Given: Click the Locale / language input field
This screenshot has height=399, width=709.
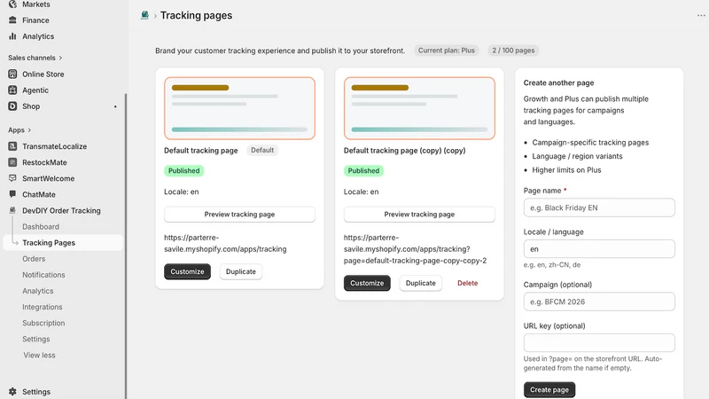Looking at the screenshot, I should [x=599, y=249].
